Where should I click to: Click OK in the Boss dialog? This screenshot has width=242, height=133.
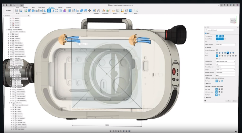click(228, 101)
